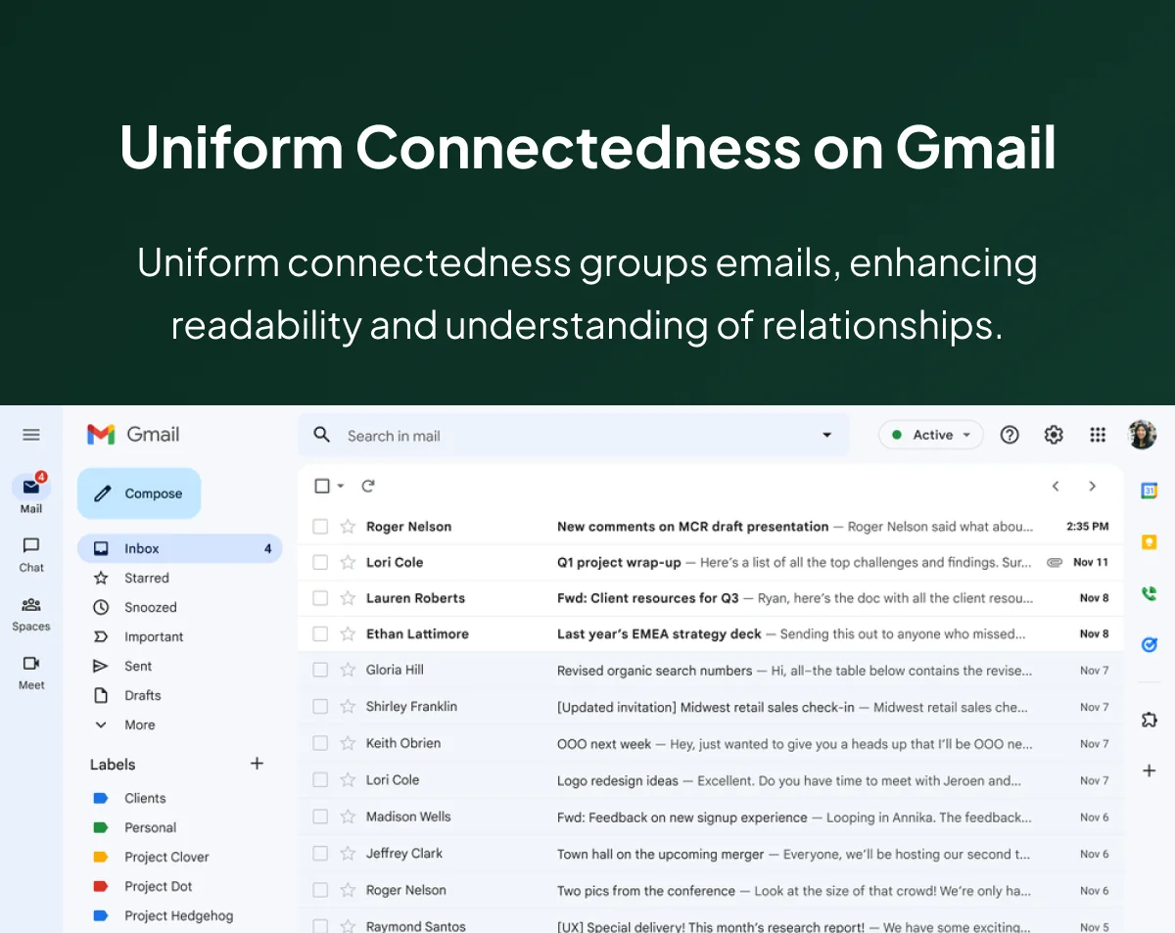Open the Project Dot label
This screenshot has height=933, width=1175.
(158, 887)
